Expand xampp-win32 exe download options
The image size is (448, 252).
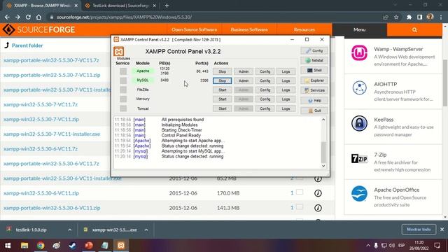pyautogui.click(x=146, y=230)
